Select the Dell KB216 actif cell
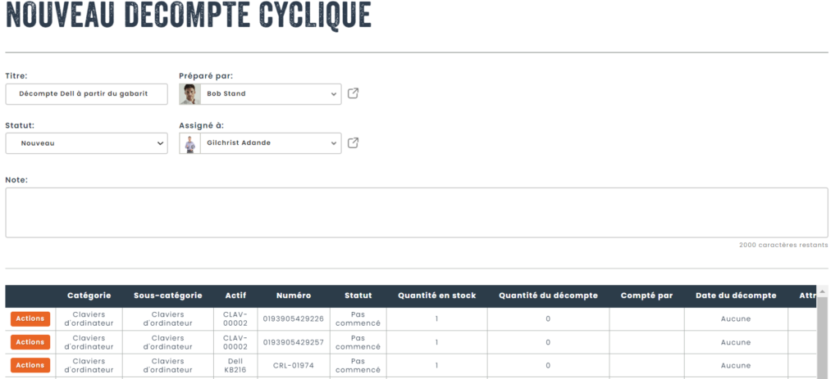The height and width of the screenshot is (379, 840). point(235,365)
